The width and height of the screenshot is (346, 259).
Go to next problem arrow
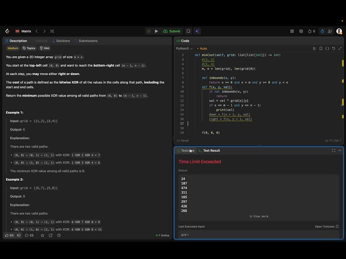coord(44,31)
